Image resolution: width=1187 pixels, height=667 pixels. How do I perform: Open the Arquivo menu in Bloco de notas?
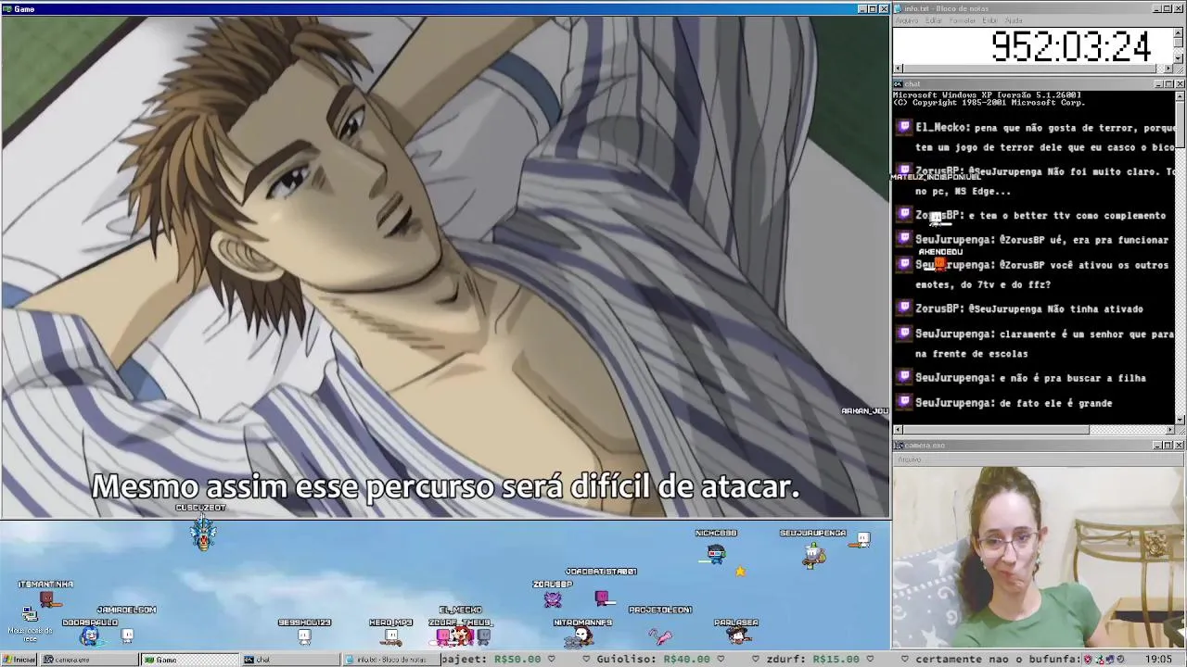(907, 20)
